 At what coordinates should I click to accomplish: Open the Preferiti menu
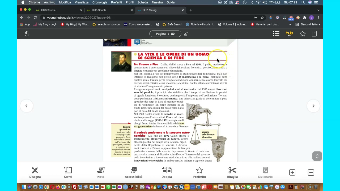[116, 2]
